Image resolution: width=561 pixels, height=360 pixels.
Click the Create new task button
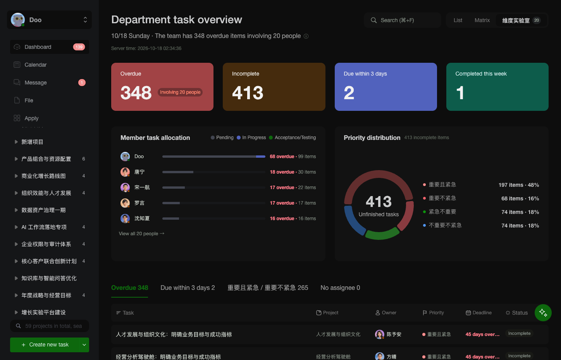pos(45,345)
